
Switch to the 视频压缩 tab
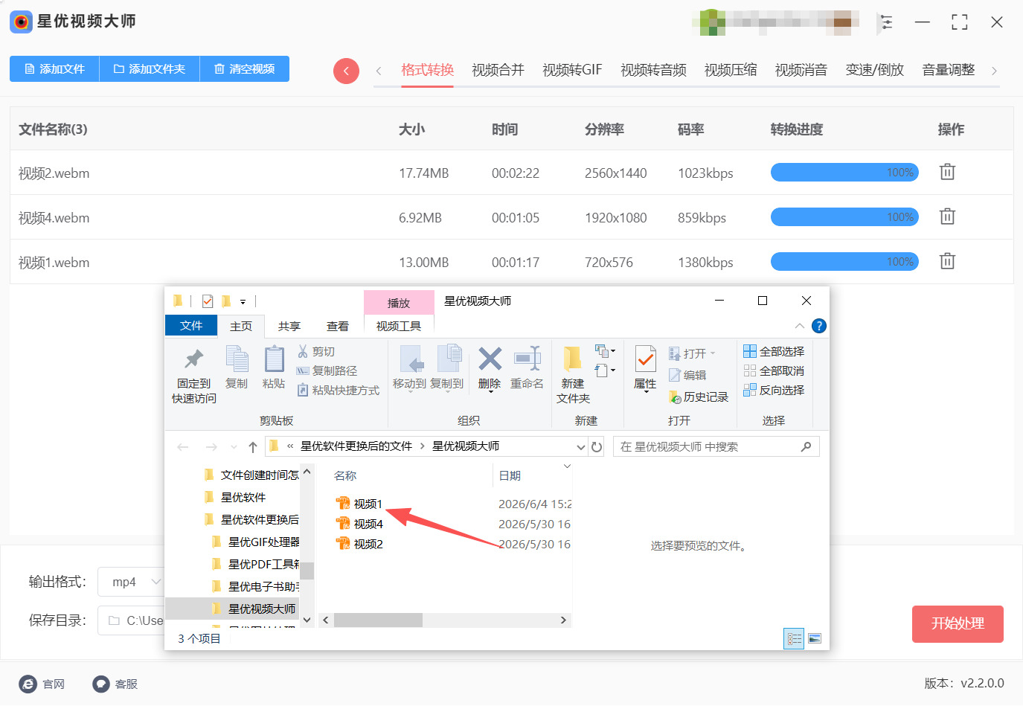(x=731, y=70)
